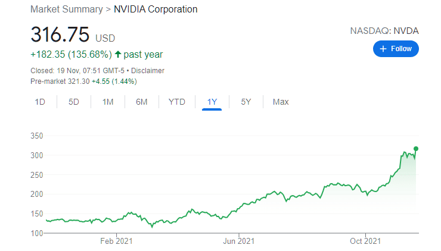Go to Market Summary breadcrumb
The height and width of the screenshot is (251, 441).
(67, 9)
